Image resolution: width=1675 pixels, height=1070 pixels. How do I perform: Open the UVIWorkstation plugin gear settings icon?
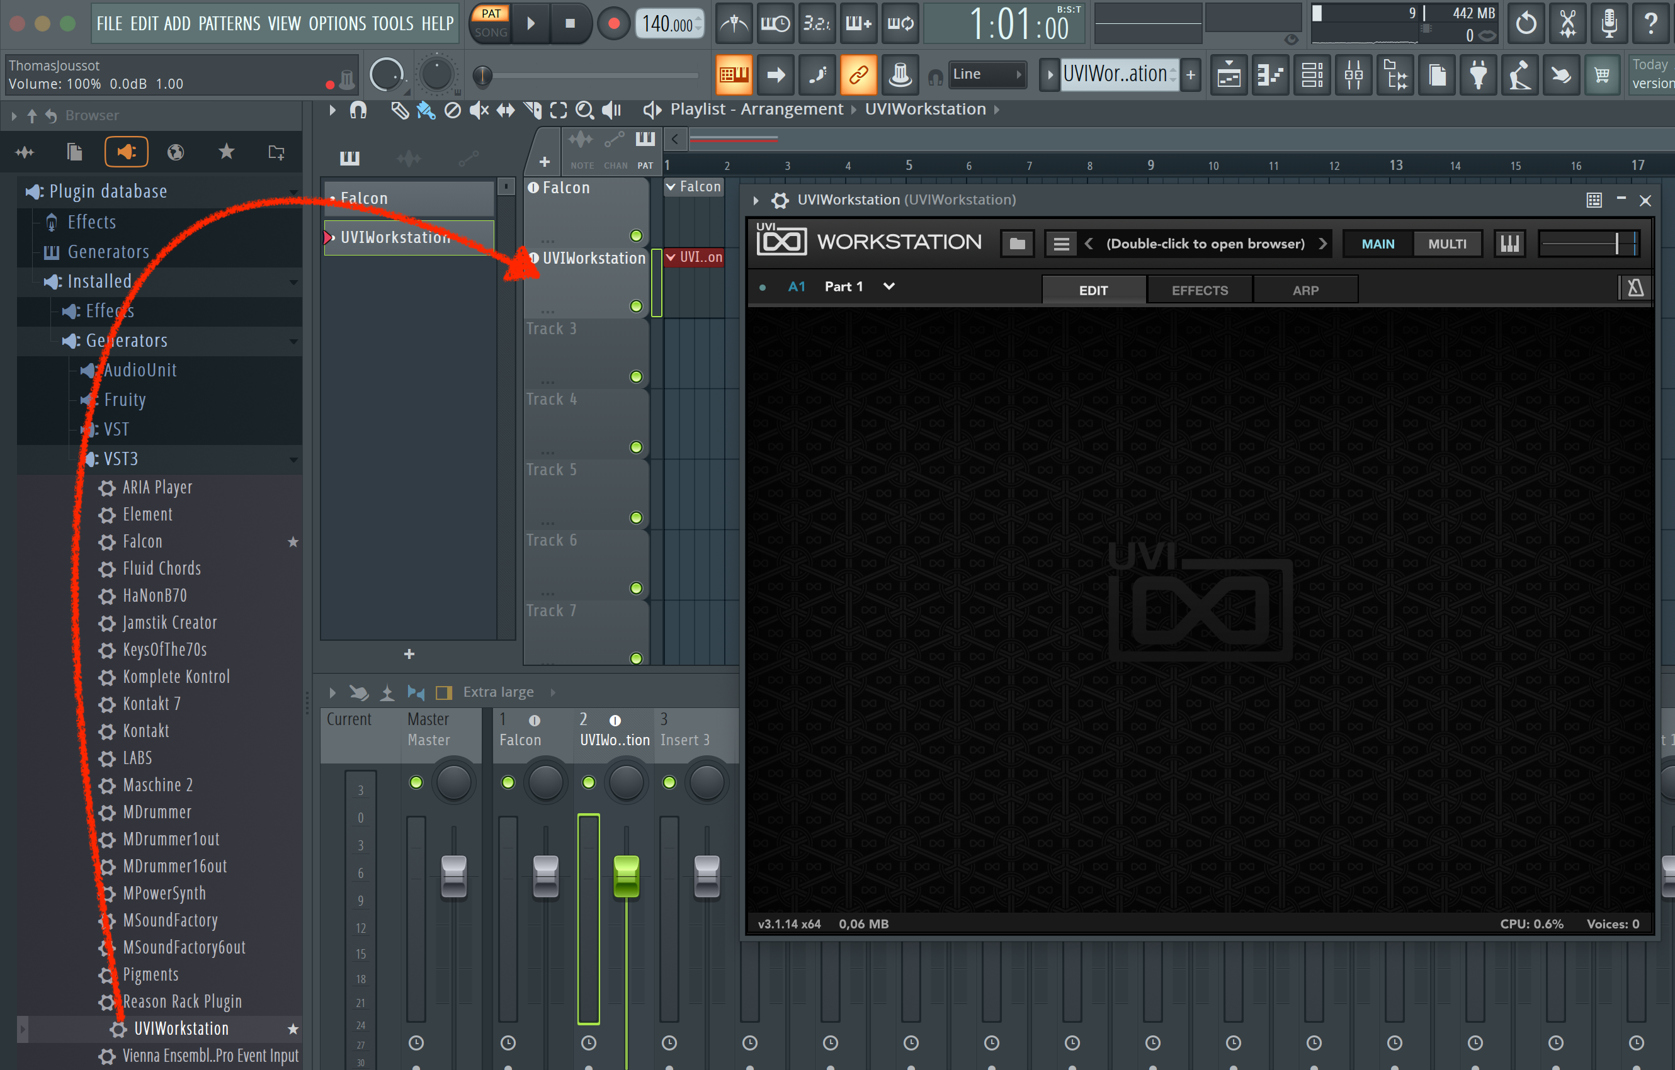click(780, 200)
